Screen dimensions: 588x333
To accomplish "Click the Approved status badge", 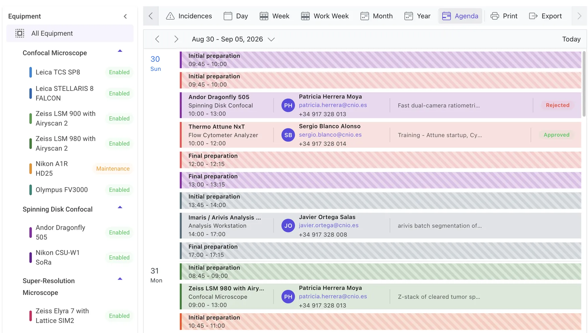I will click(x=557, y=135).
